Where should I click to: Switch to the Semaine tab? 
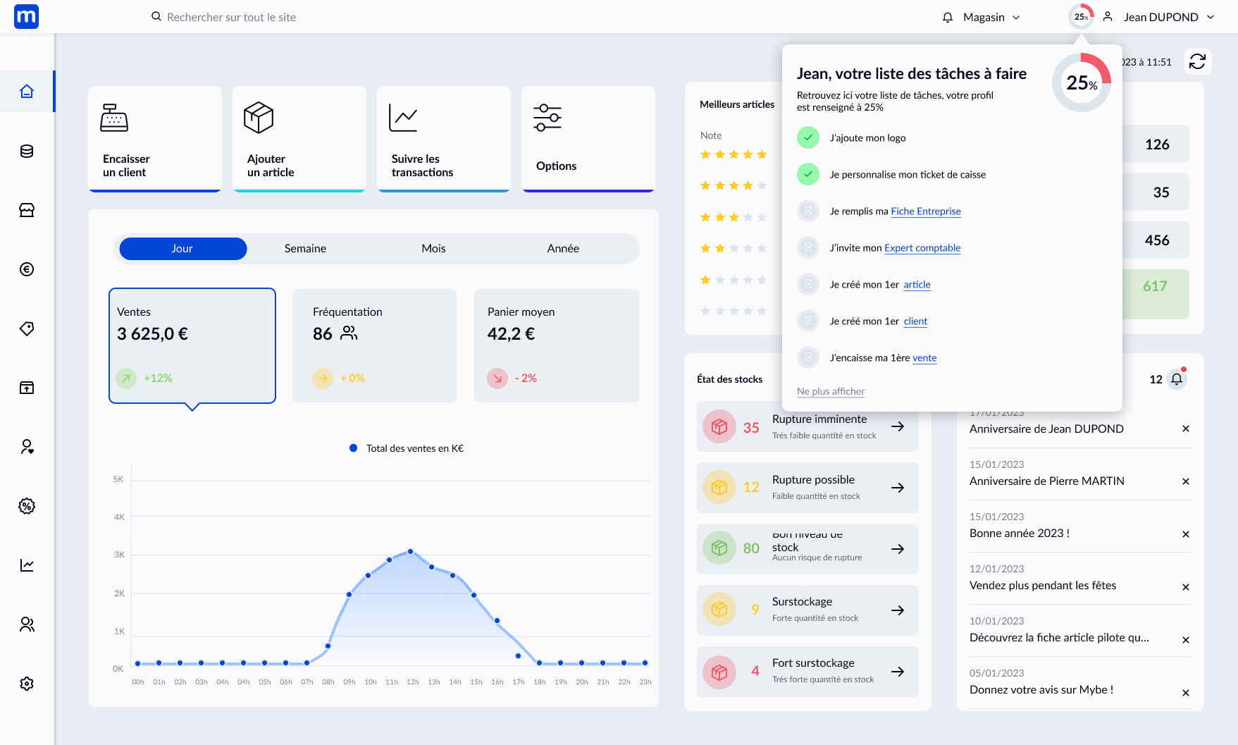click(305, 249)
